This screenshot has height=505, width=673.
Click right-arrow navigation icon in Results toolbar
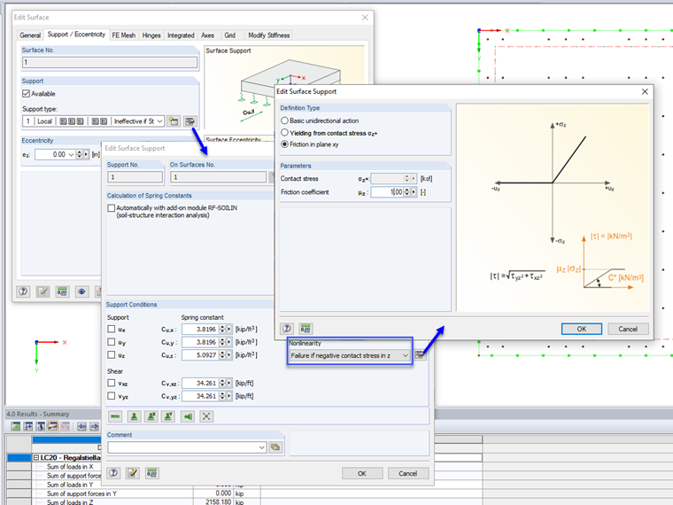pos(94,426)
